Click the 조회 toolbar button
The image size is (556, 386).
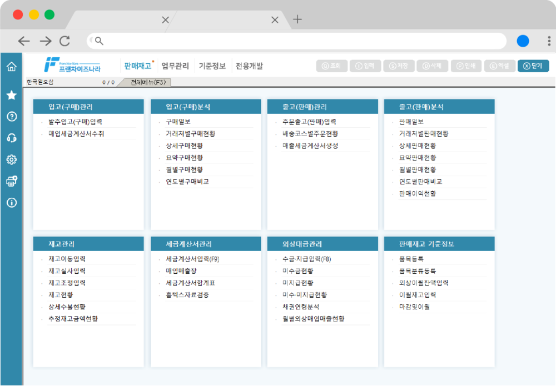(332, 66)
